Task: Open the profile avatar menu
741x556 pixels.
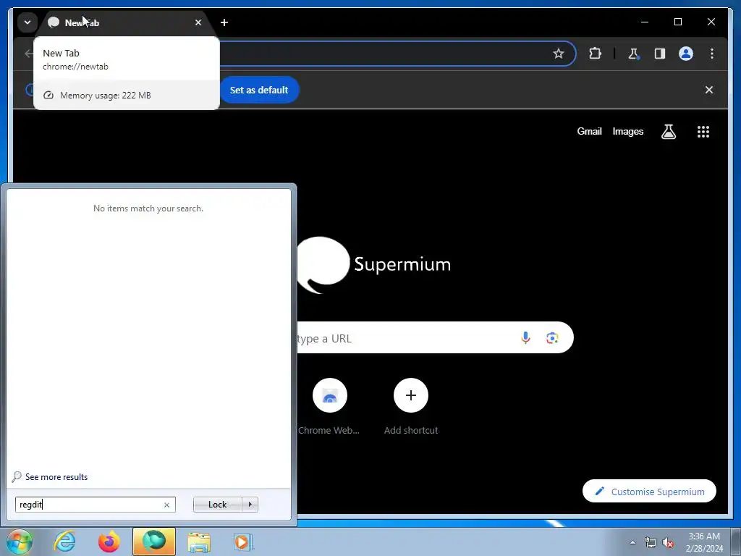Action: pyautogui.click(x=686, y=54)
